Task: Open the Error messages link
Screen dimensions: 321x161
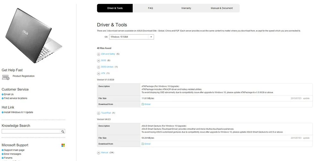Action: click(13, 154)
